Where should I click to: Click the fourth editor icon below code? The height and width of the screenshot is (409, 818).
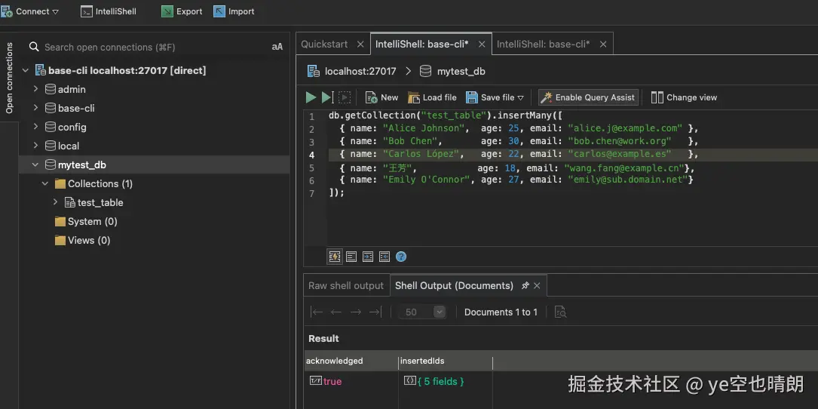(384, 257)
